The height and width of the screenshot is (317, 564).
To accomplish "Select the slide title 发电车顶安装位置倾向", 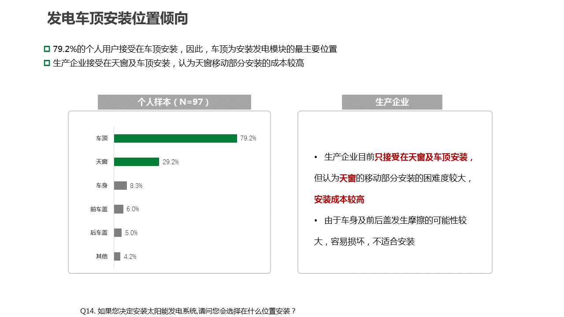I will pyautogui.click(x=118, y=19).
